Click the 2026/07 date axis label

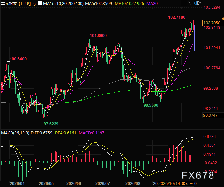(102, 184)
